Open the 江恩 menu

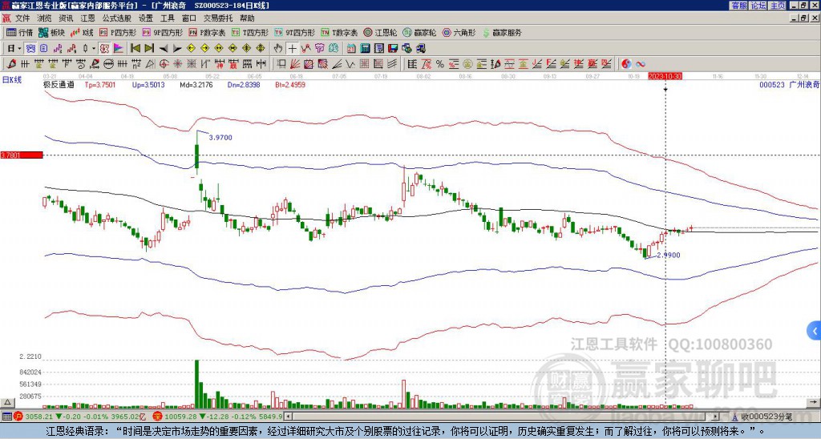pyautogui.click(x=88, y=18)
